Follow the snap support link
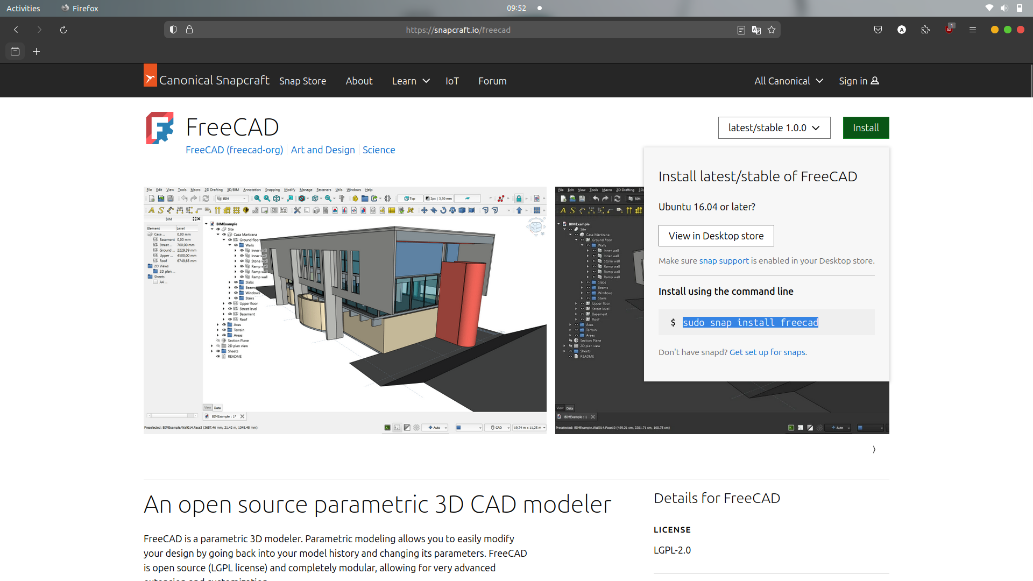 [724, 261]
